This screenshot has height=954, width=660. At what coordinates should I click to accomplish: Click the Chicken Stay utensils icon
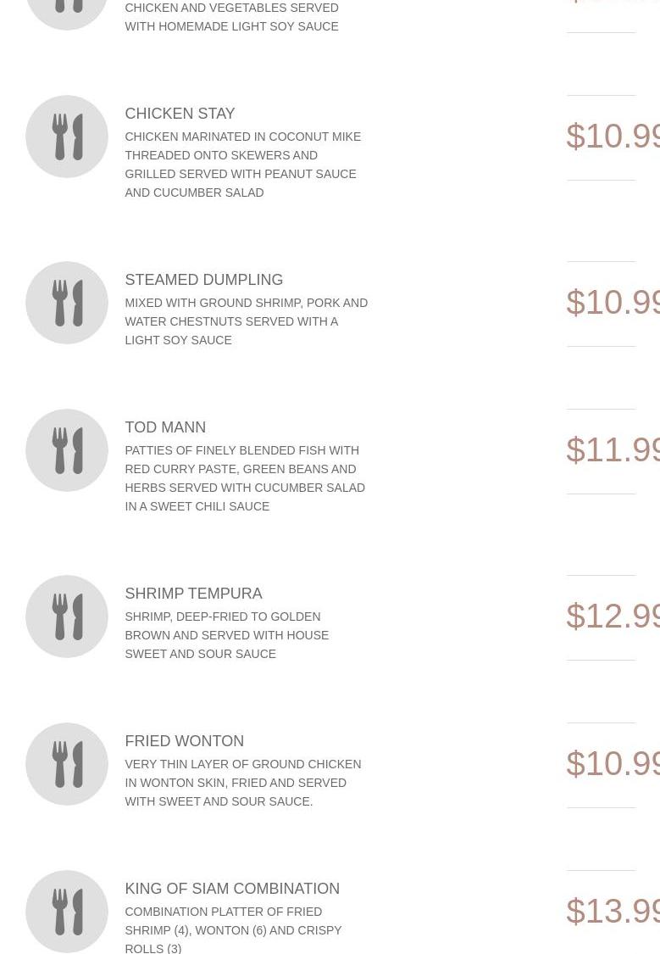point(67,137)
